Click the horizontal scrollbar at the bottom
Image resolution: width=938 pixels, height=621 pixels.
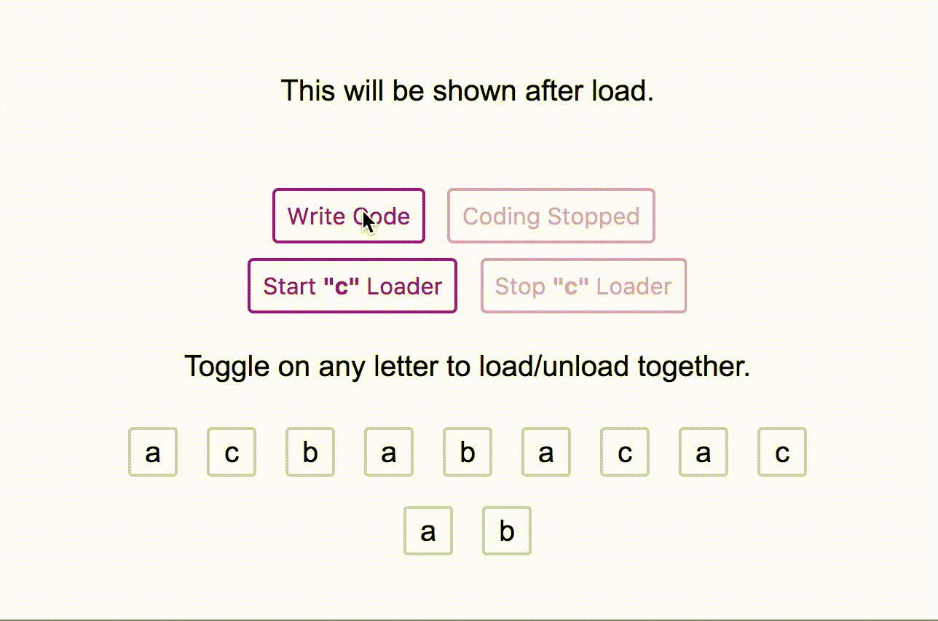tap(468, 617)
